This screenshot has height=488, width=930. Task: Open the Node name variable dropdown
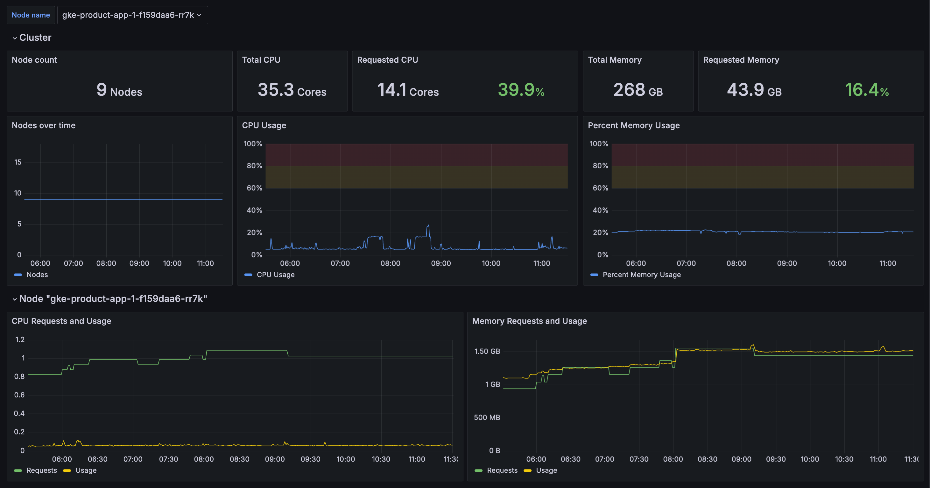pyautogui.click(x=132, y=15)
